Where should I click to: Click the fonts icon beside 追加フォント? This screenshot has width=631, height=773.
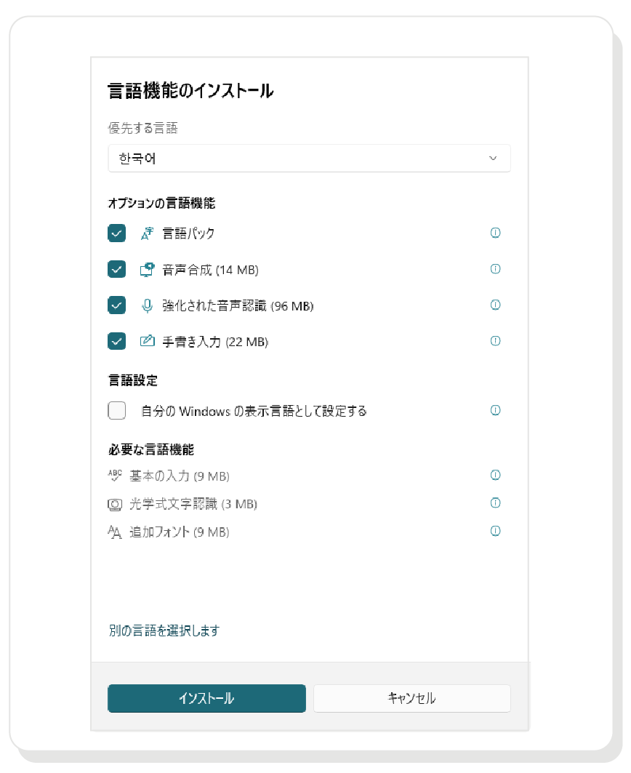click(x=115, y=532)
